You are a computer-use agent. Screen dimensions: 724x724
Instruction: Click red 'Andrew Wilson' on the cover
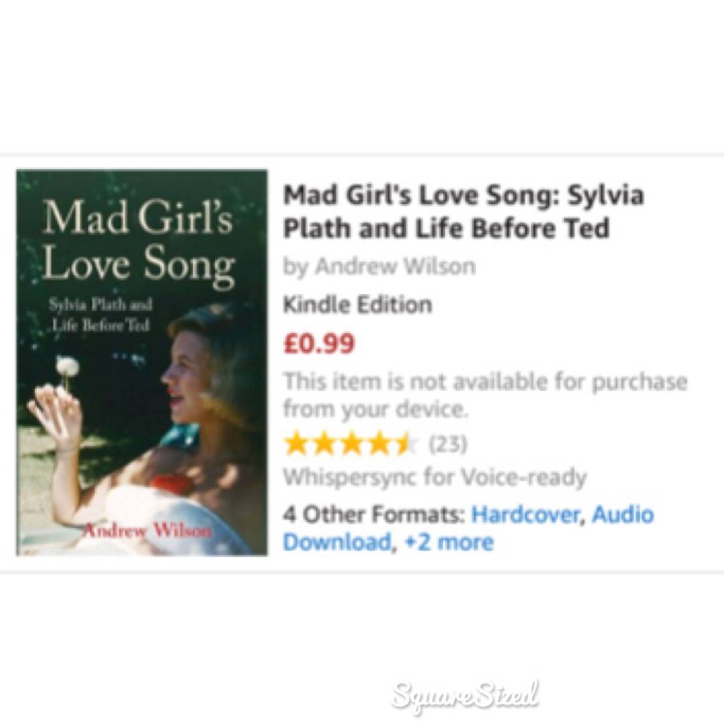click(x=146, y=530)
